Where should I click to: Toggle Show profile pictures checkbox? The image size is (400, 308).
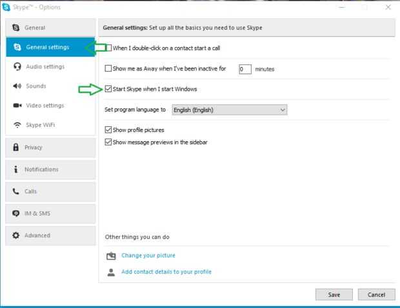click(108, 130)
